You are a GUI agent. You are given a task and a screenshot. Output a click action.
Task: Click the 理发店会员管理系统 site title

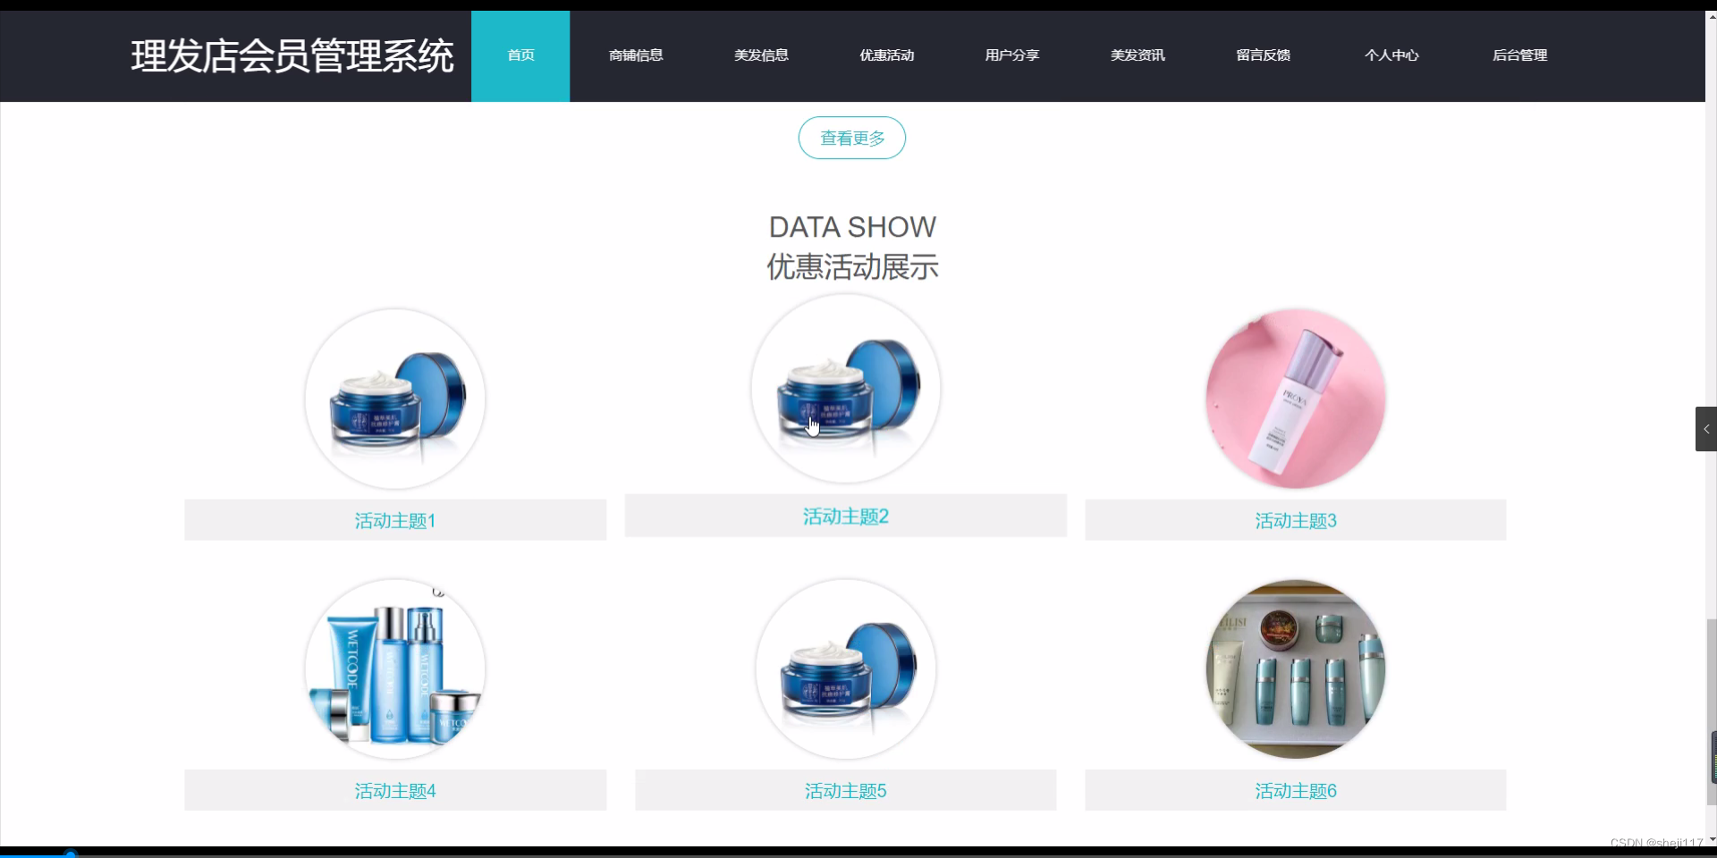click(x=292, y=55)
